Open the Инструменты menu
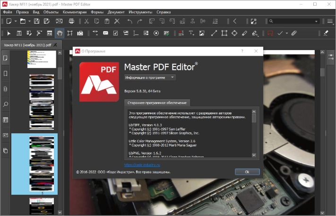Screen dimensions: 336x216 click(x=140, y=12)
